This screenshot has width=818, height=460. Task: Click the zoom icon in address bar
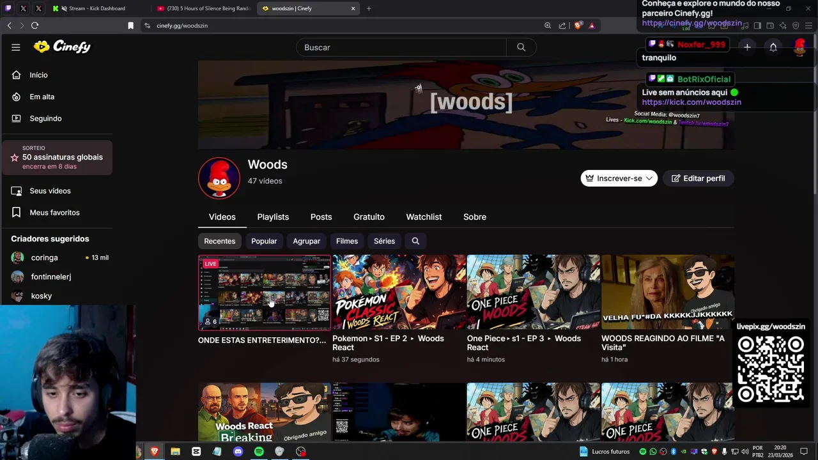coord(548,26)
